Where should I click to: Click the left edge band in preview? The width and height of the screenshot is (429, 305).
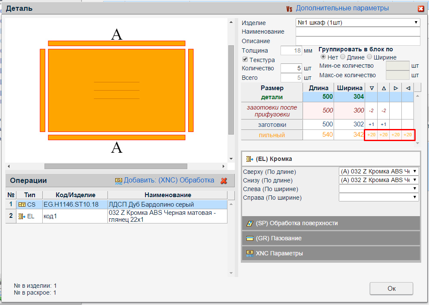coord(42,90)
